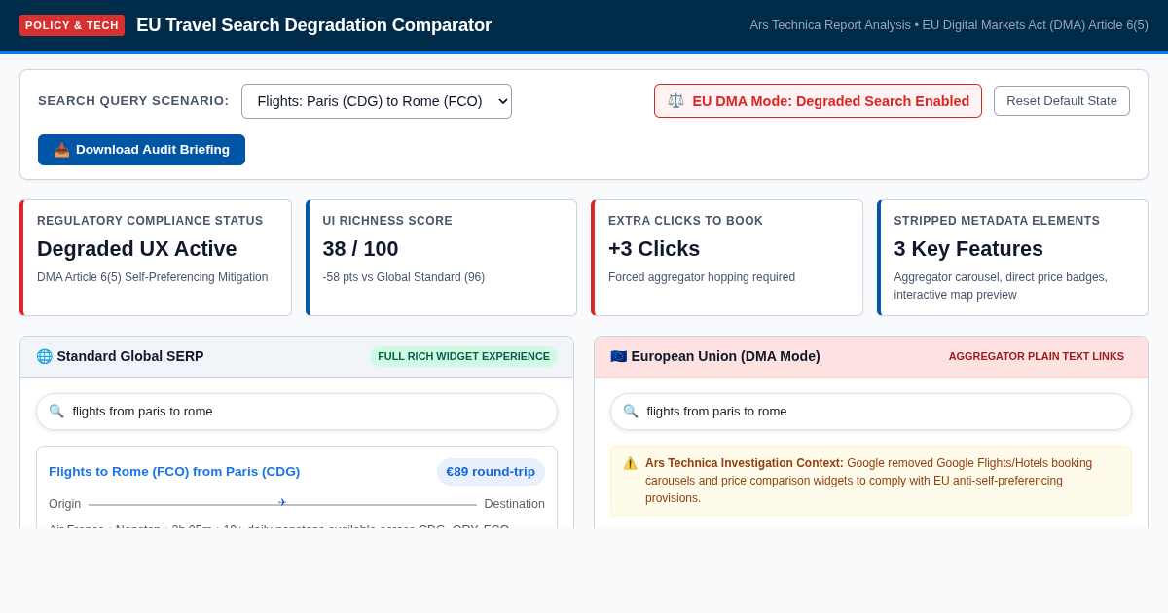The width and height of the screenshot is (1168, 613).
Task: Click the 3 Key Features value
Action: coord(968,249)
